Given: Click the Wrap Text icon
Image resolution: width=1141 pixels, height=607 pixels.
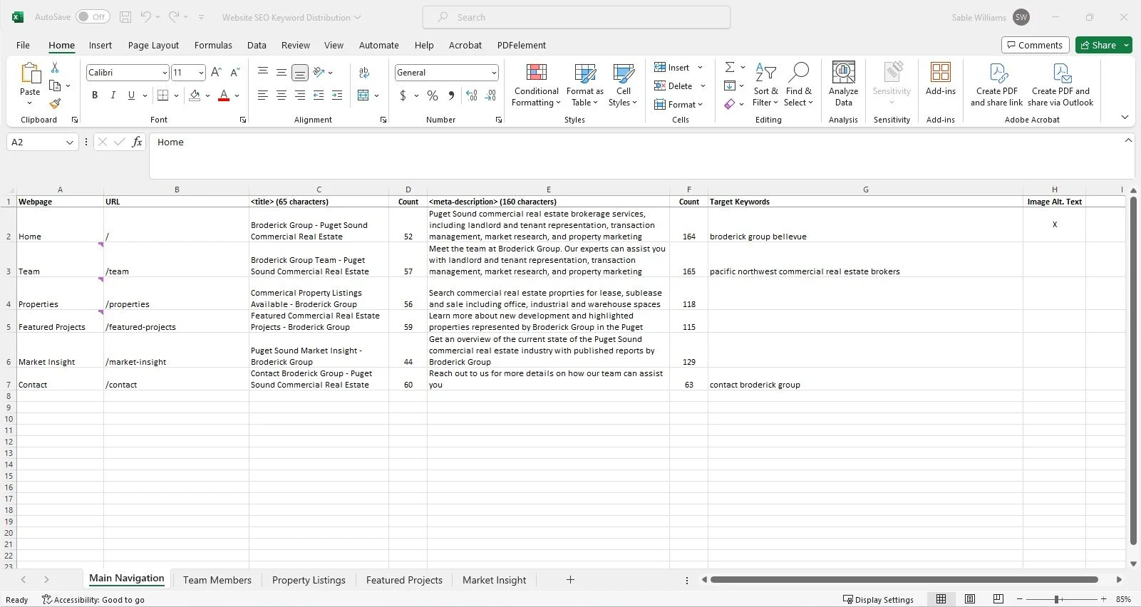Looking at the screenshot, I should (364, 72).
